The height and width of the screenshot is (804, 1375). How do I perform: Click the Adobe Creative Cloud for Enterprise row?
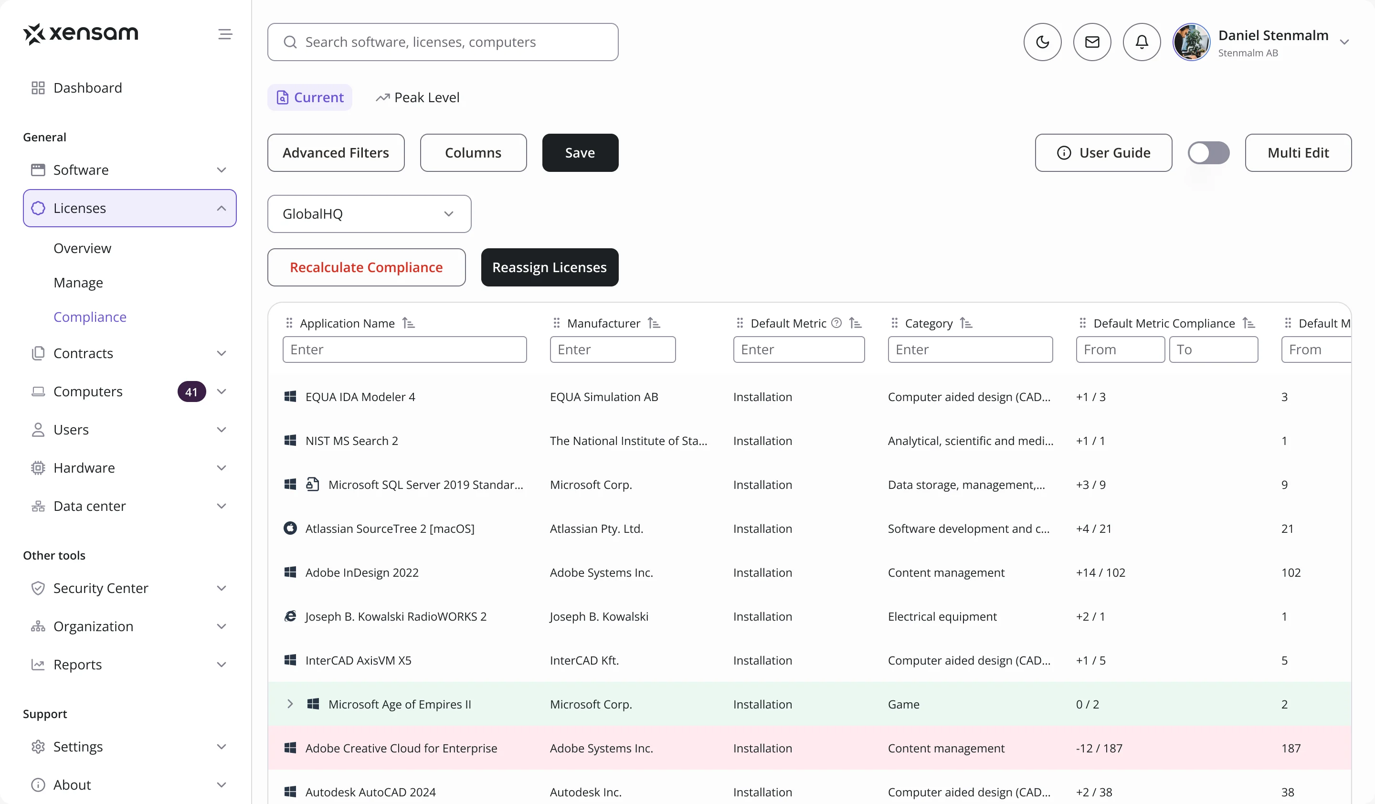[x=810, y=748]
